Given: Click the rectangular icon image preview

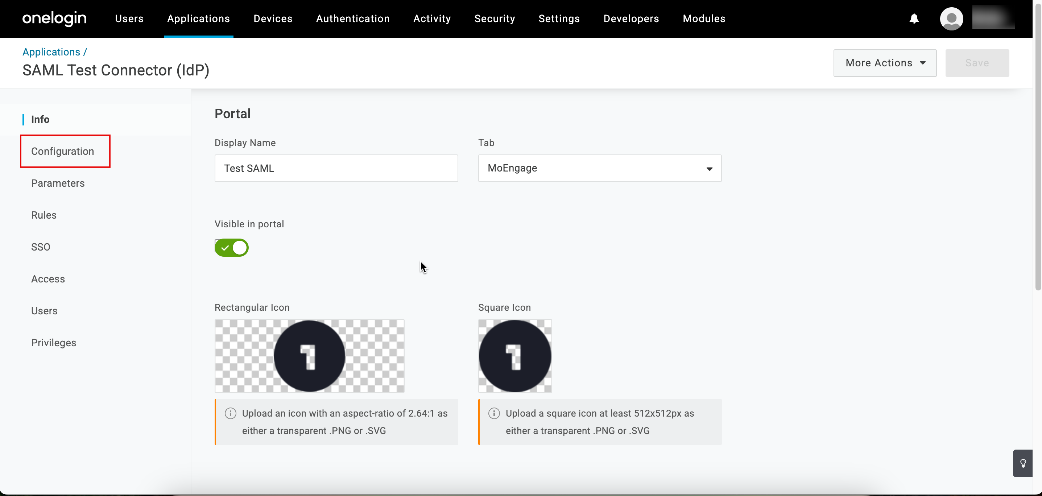Looking at the screenshot, I should click(309, 356).
